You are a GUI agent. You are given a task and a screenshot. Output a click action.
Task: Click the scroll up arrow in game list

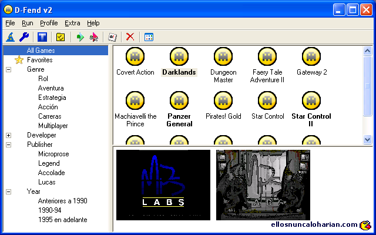[367, 51]
